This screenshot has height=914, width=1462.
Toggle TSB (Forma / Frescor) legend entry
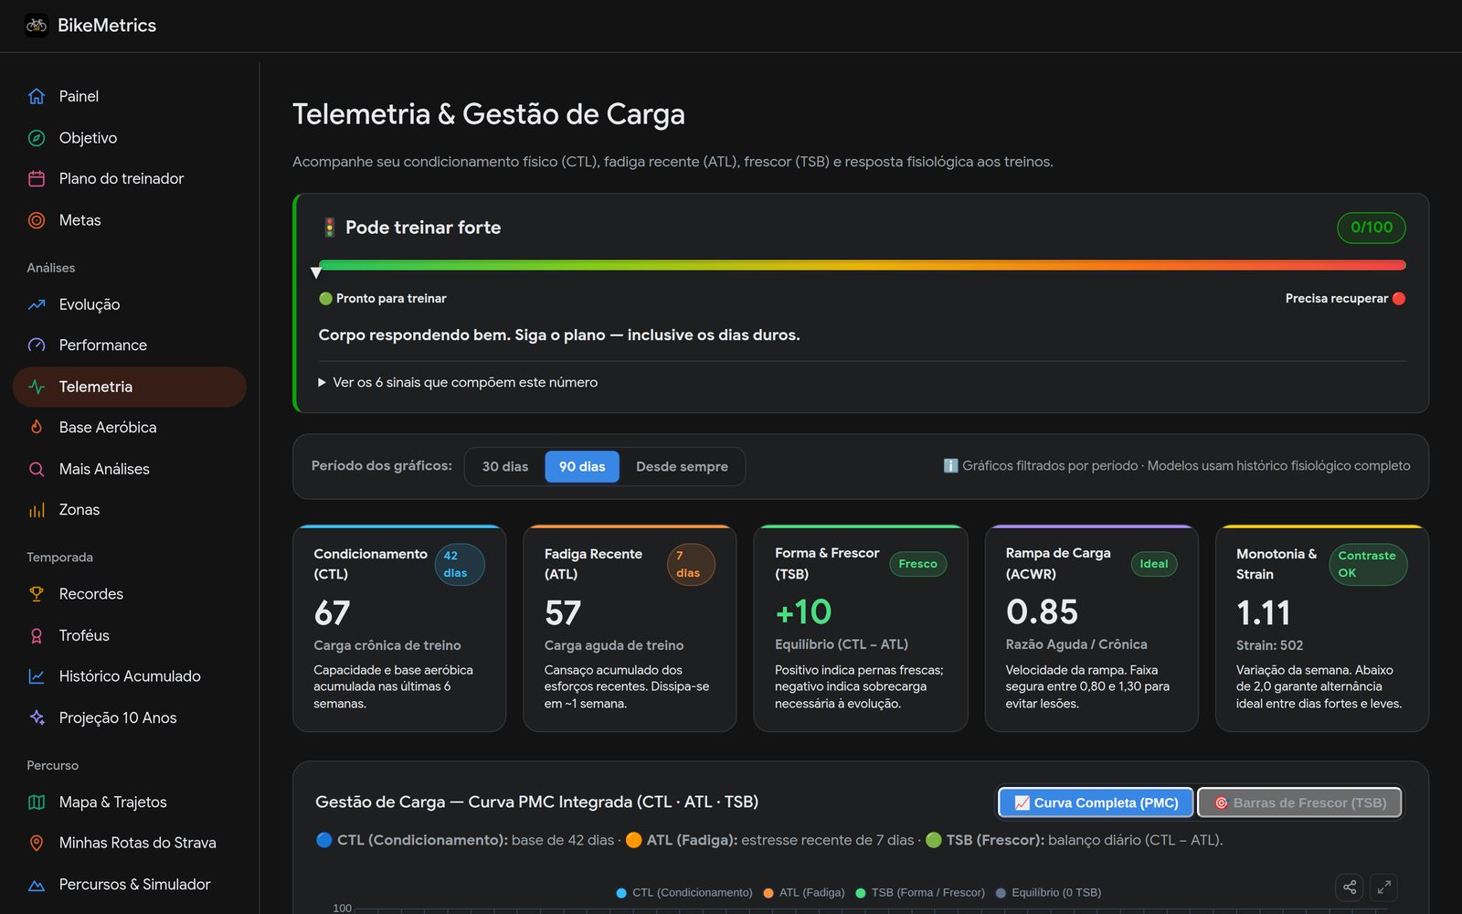coord(920,893)
